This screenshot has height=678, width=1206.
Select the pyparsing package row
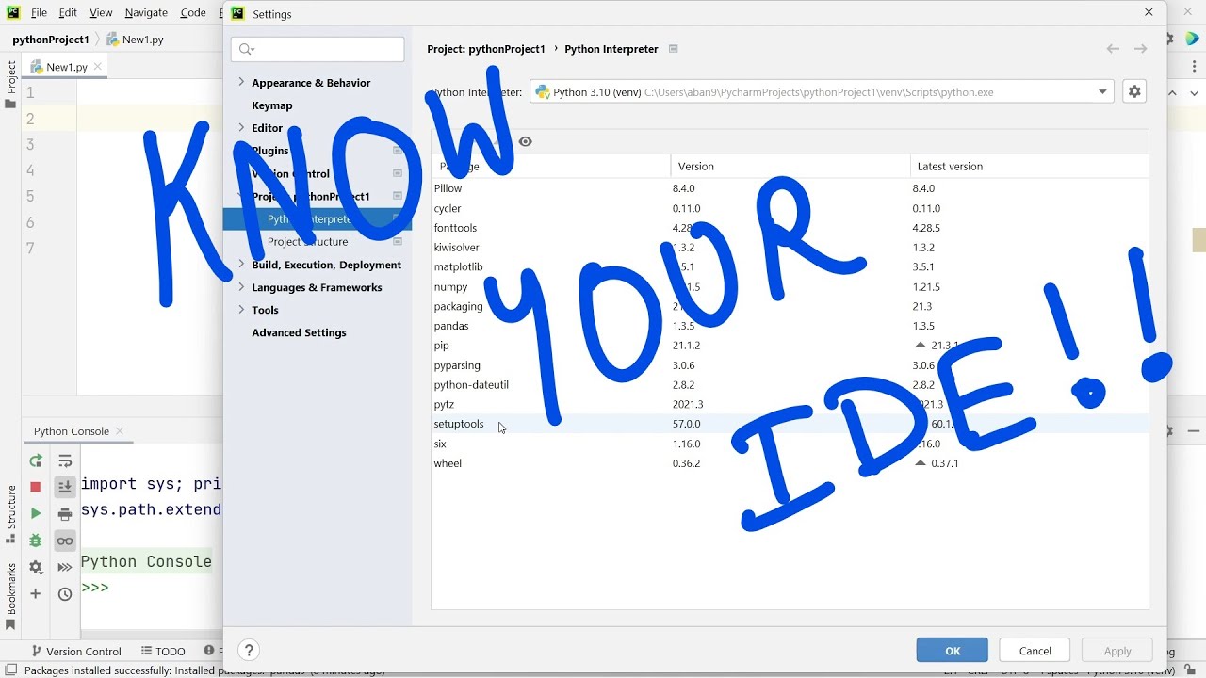[x=790, y=365]
